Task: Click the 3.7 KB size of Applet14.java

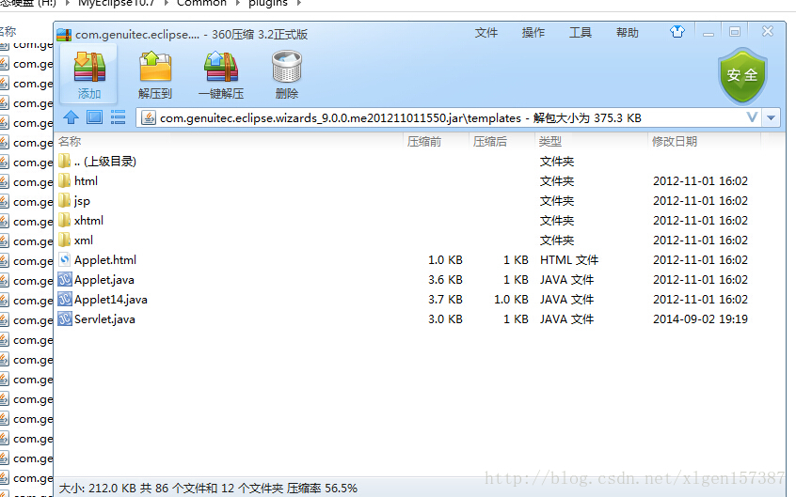Action: [445, 300]
